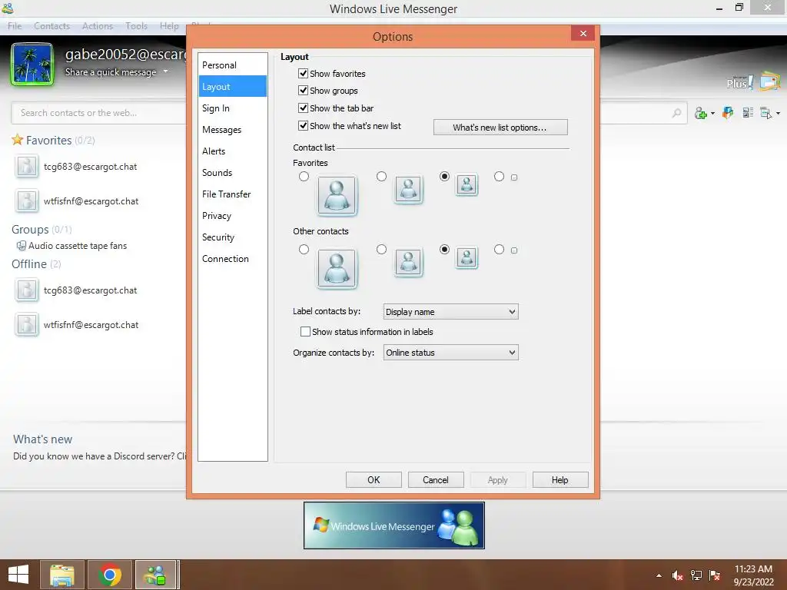The height and width of the screenshot is (590, 787).
Task: Open Label contacts by dropdown
Action: click(450, 312)
